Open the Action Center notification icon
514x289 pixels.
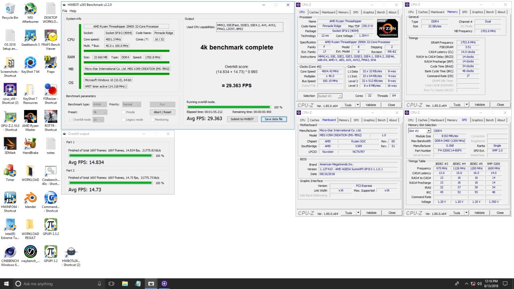(x=506, y=283)
